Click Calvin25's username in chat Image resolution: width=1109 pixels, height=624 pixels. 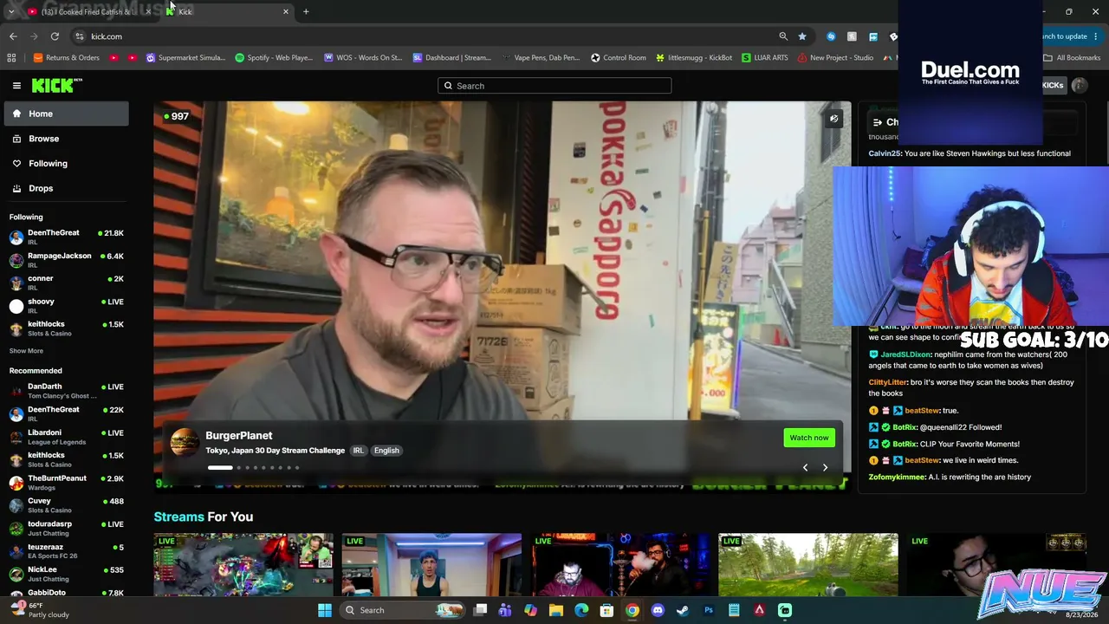pyautogui.click(x=885, y=153)
